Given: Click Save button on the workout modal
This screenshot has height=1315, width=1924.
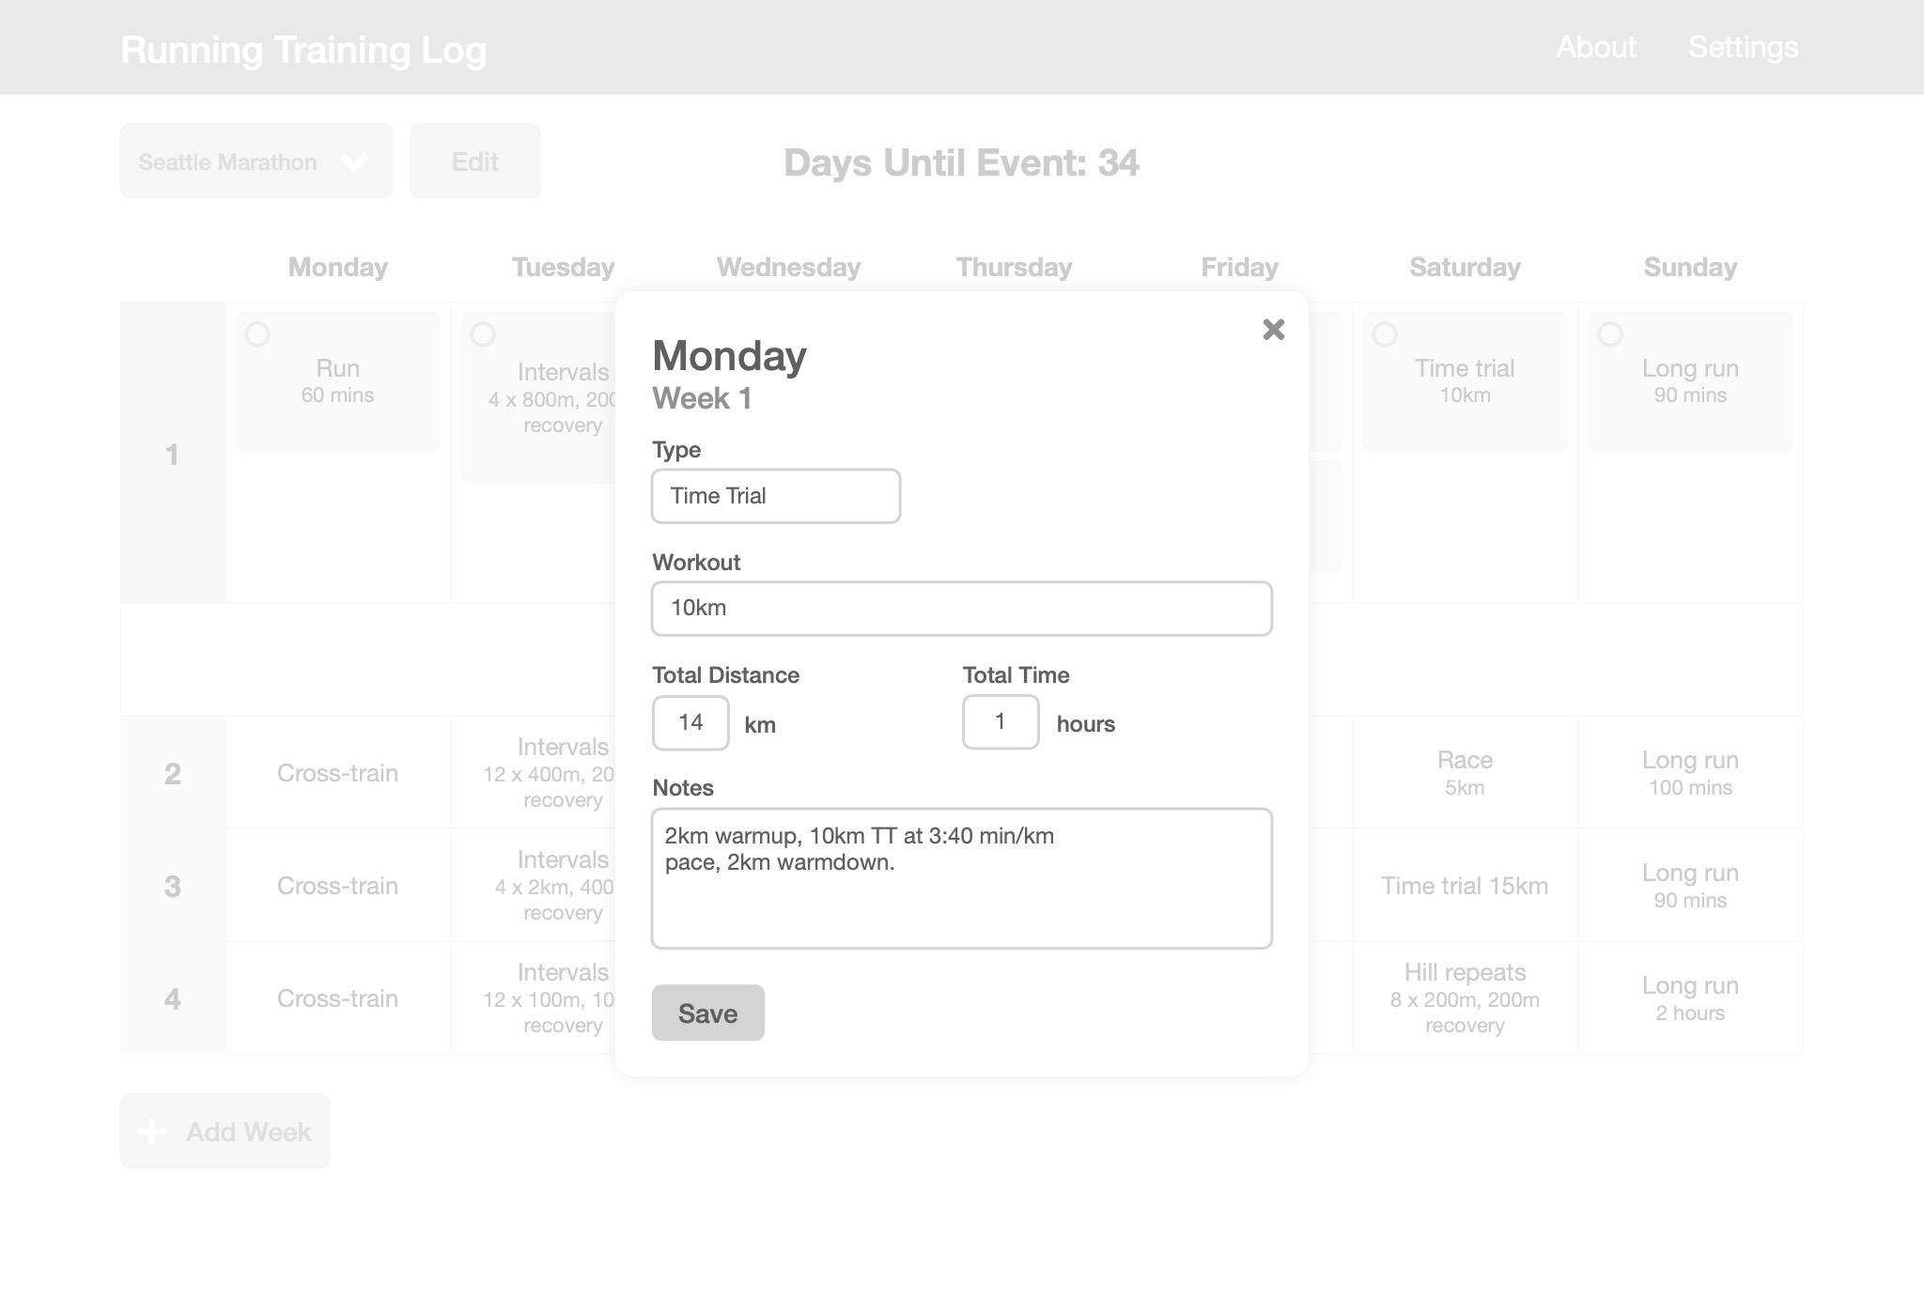Looking at the screenshot, I should click(707, 1013).
